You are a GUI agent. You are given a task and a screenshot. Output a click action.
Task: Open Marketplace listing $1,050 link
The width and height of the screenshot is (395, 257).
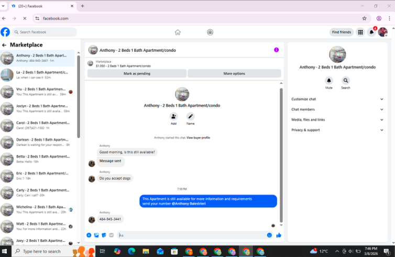123,66
